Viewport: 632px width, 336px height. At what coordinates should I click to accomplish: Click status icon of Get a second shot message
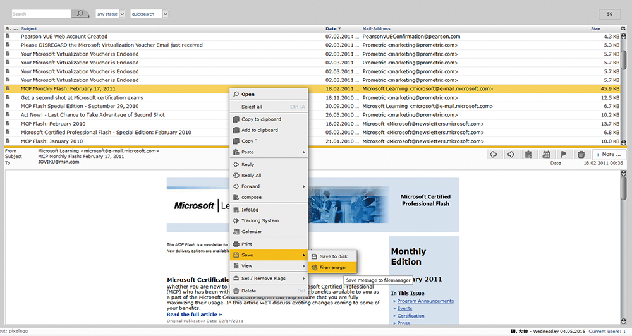tap(8, 97)
